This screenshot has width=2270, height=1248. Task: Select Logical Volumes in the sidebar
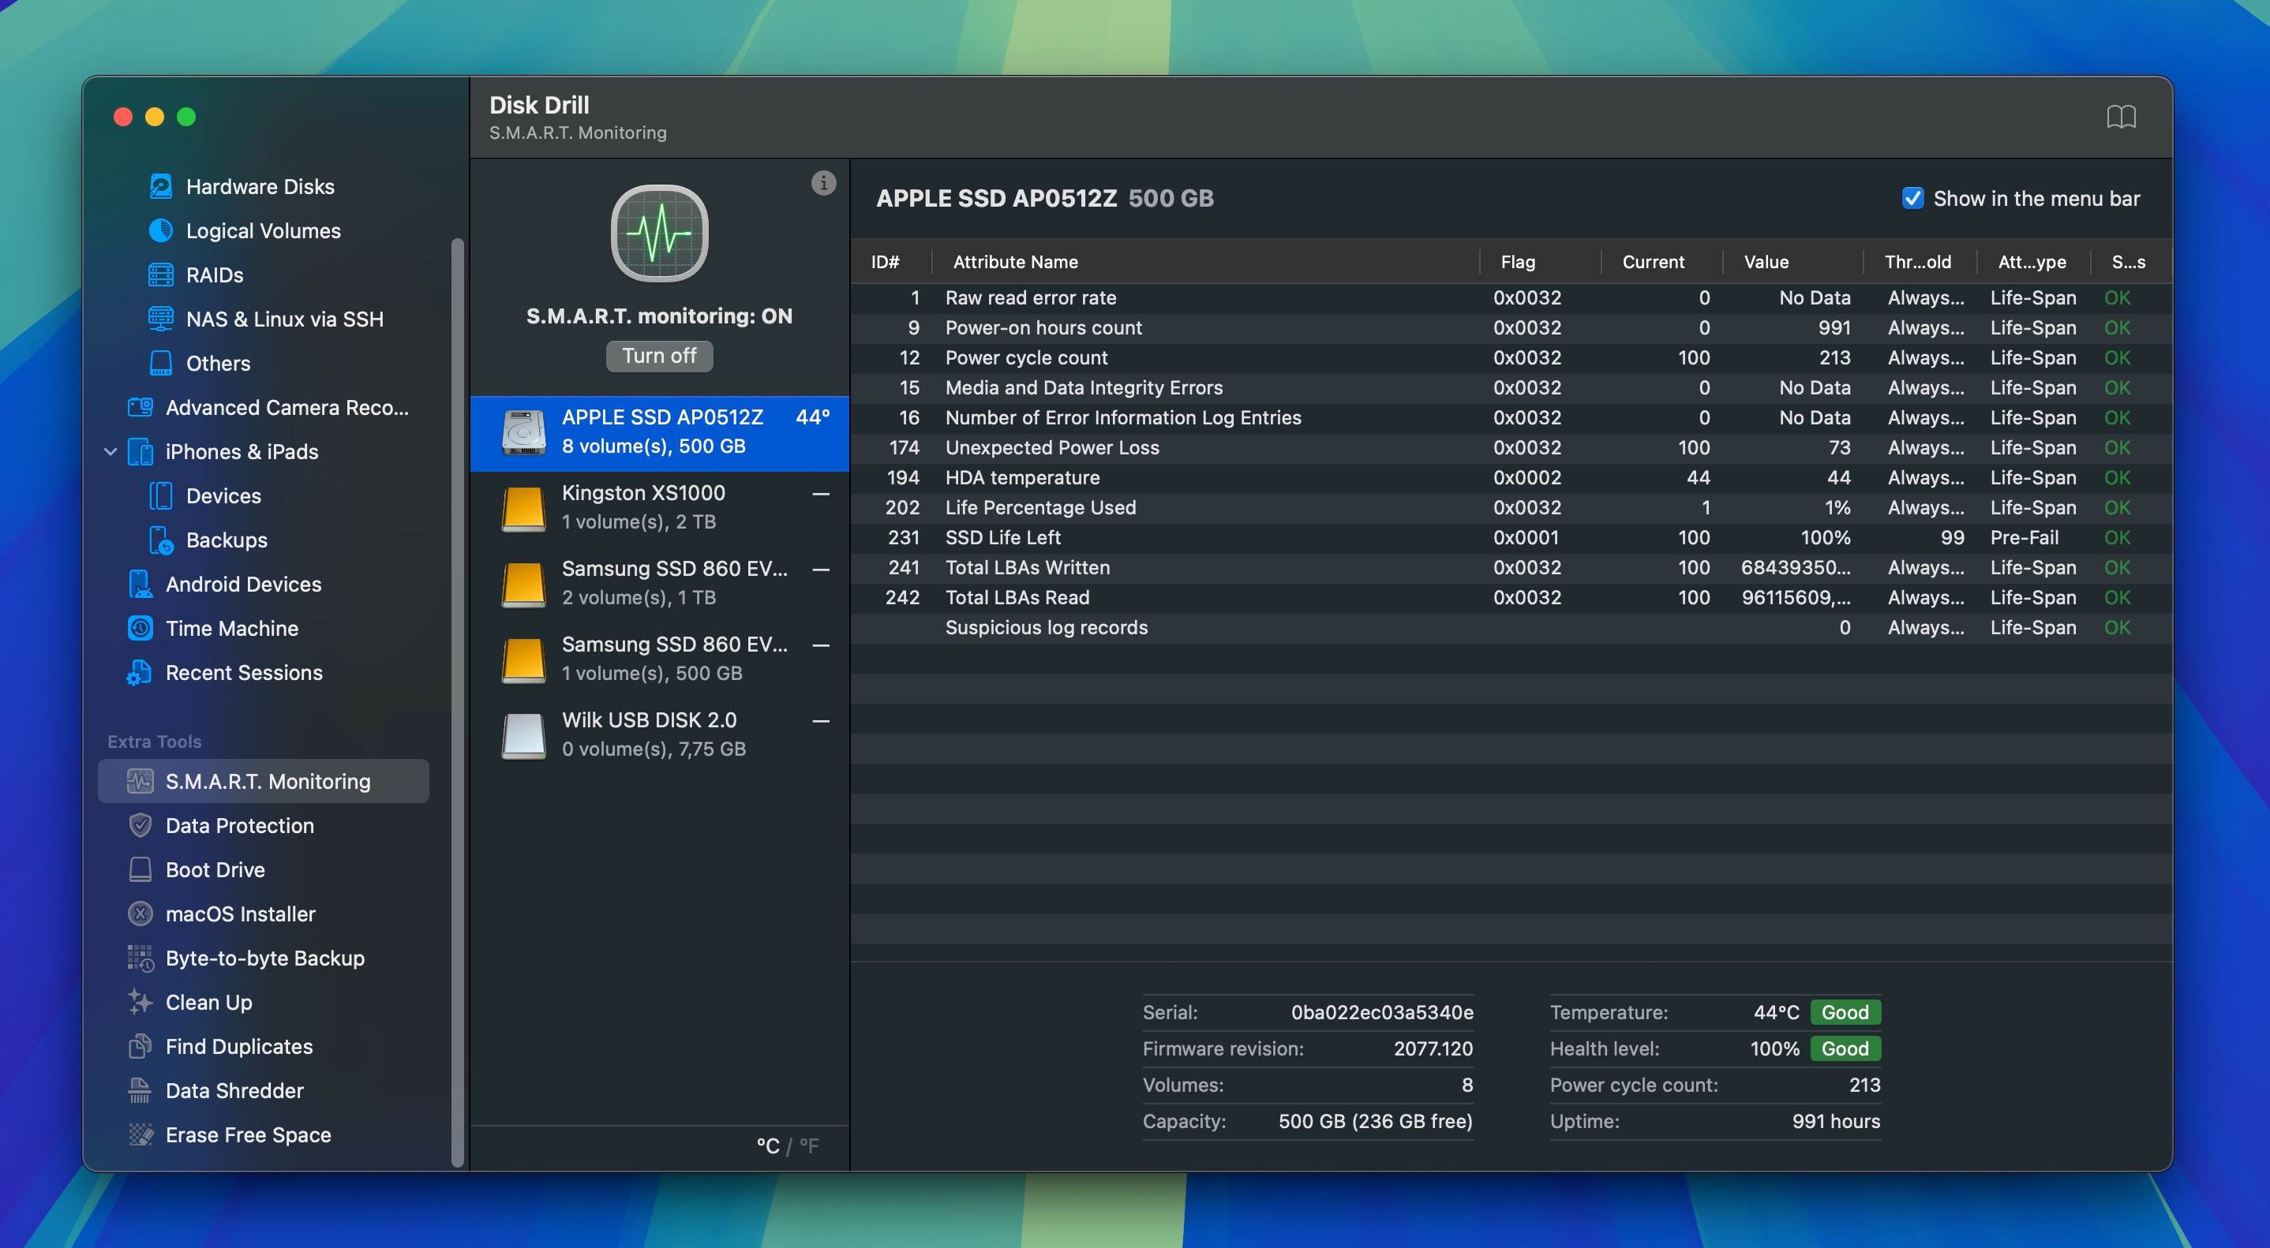[x=262, y=231]
